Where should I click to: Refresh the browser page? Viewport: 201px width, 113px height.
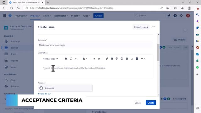11,8
